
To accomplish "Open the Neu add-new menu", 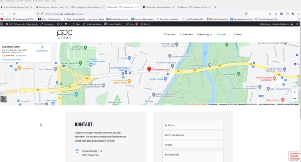I will click(x=76, y=24).
